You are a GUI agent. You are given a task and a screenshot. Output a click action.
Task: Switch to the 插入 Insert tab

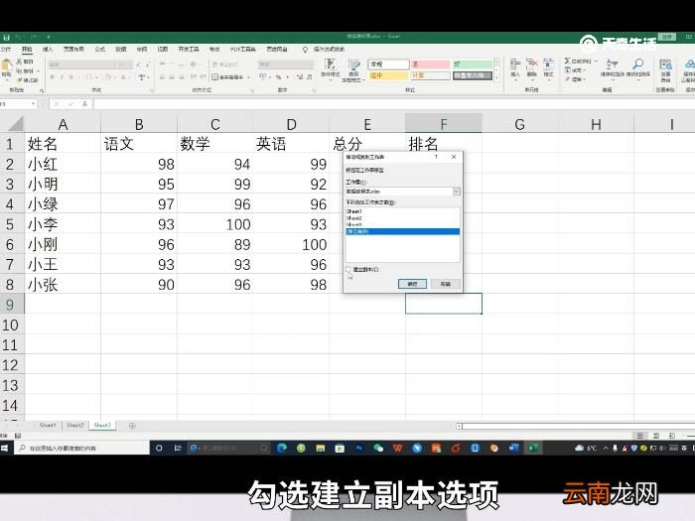pyautogui.click(x=48, y=50)
